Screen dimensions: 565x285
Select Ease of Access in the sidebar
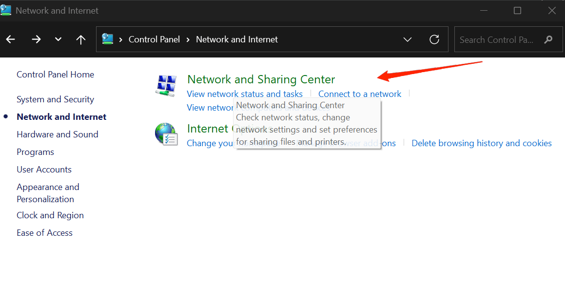pos(44,232)
